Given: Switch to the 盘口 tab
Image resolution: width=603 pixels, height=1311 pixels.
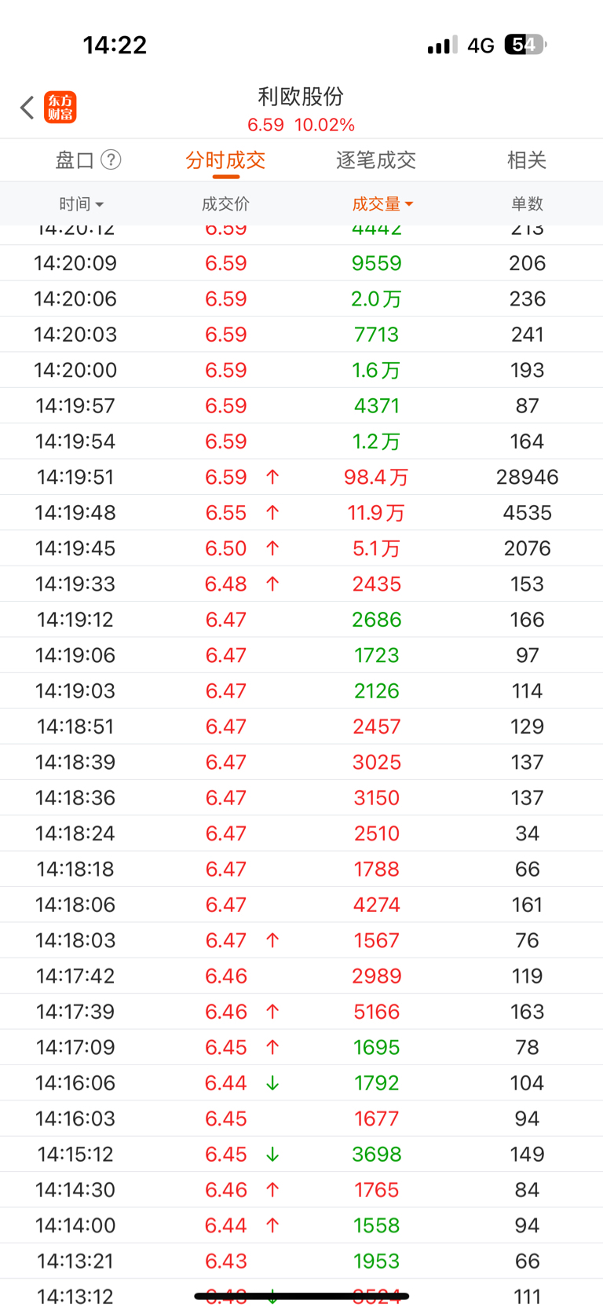Looking at the screenshot, I should [x=75, y=160].
